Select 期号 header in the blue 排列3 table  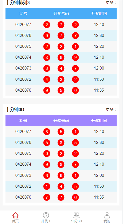click(23, 14)
